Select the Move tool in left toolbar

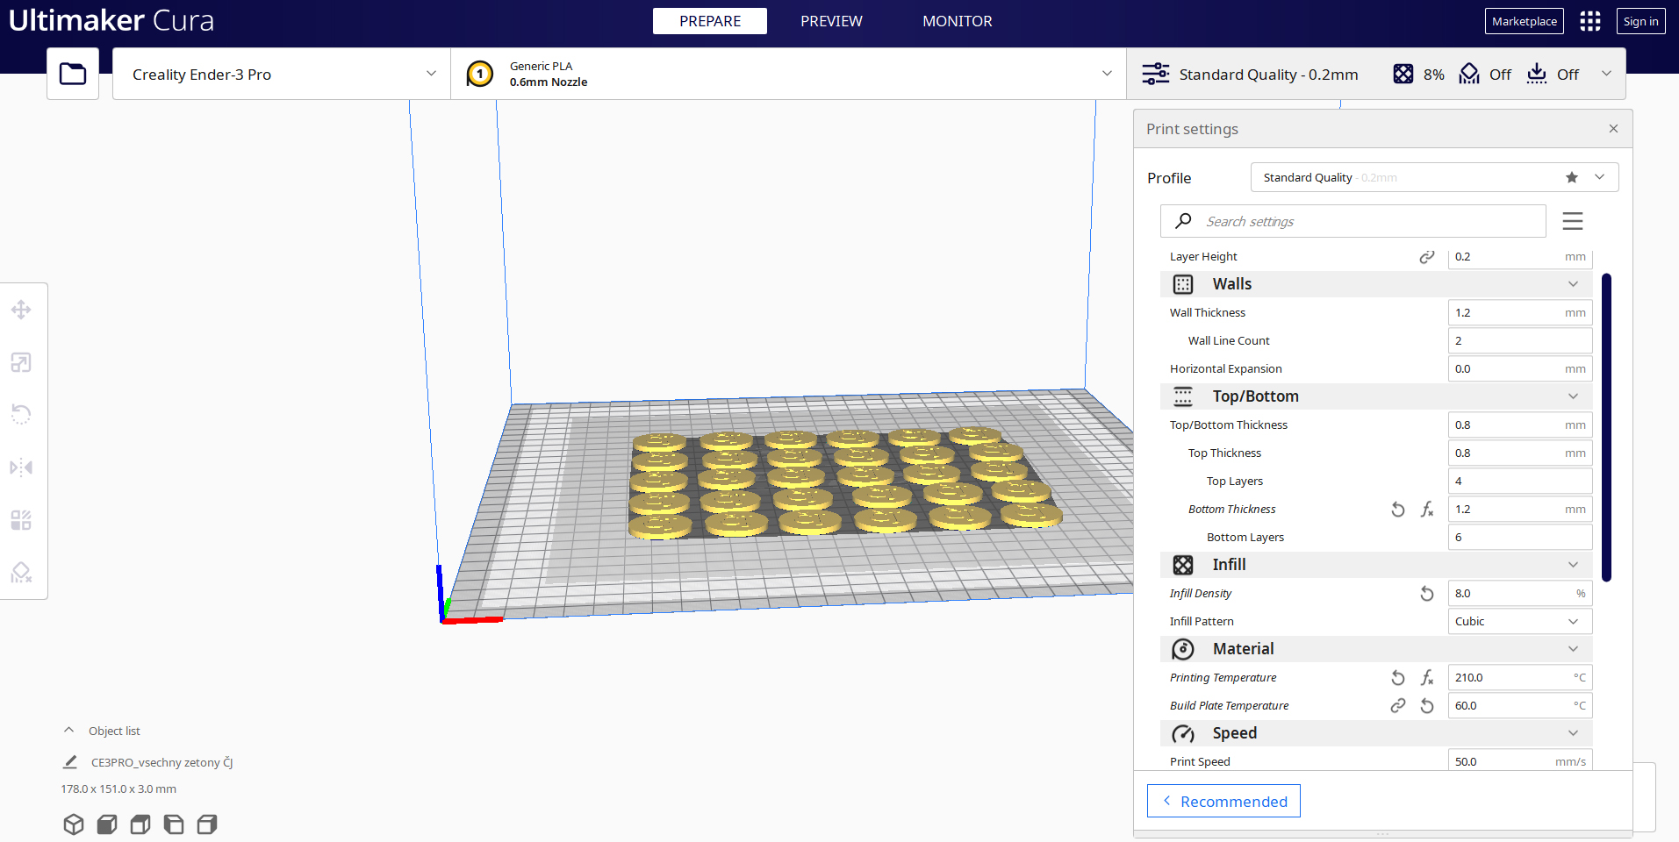pyautogui.click(x=21, y=310)
